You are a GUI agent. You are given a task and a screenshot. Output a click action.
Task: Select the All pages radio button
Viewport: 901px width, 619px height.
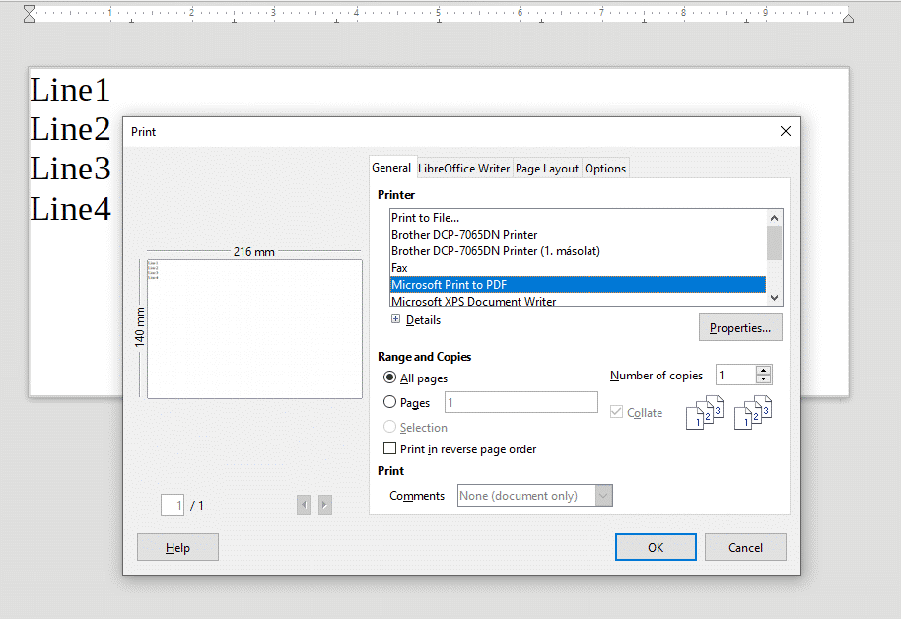pos(389,378)
